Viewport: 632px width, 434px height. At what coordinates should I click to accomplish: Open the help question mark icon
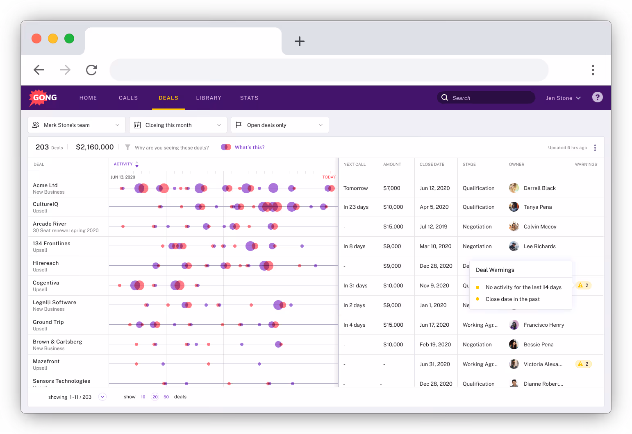coord(597,97)
